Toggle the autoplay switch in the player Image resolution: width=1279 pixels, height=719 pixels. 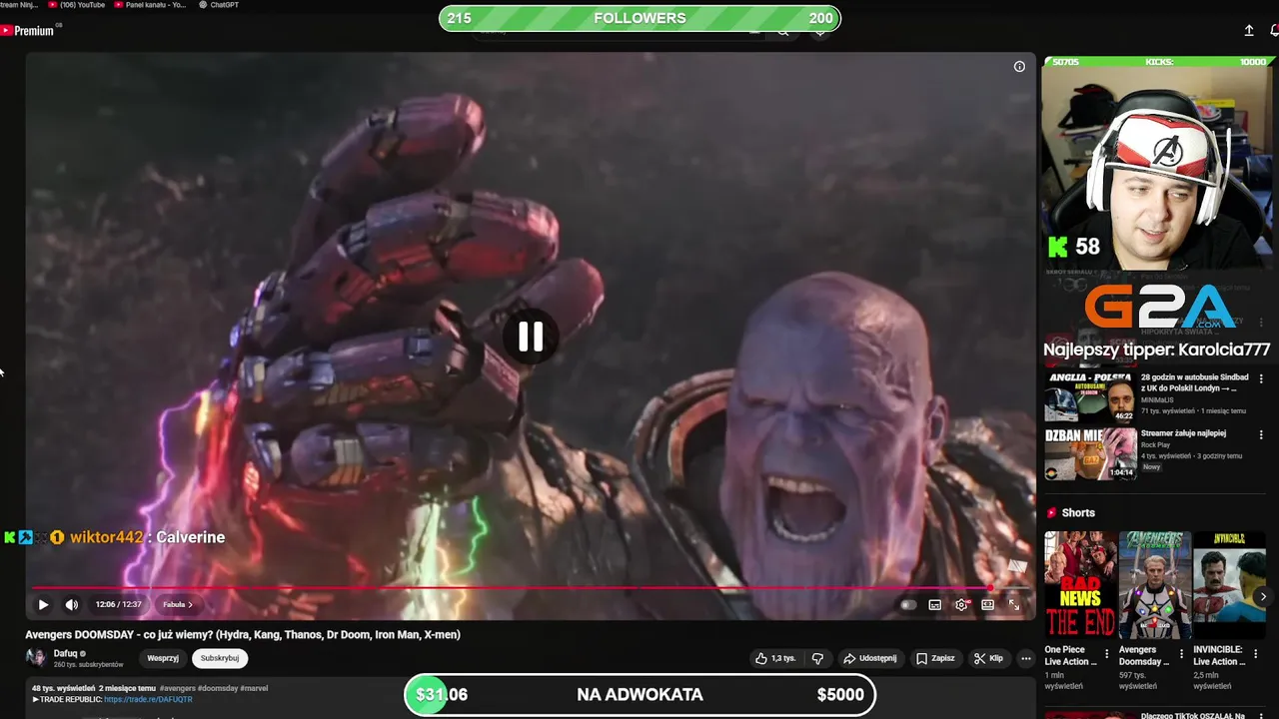(x=907, y=604)
